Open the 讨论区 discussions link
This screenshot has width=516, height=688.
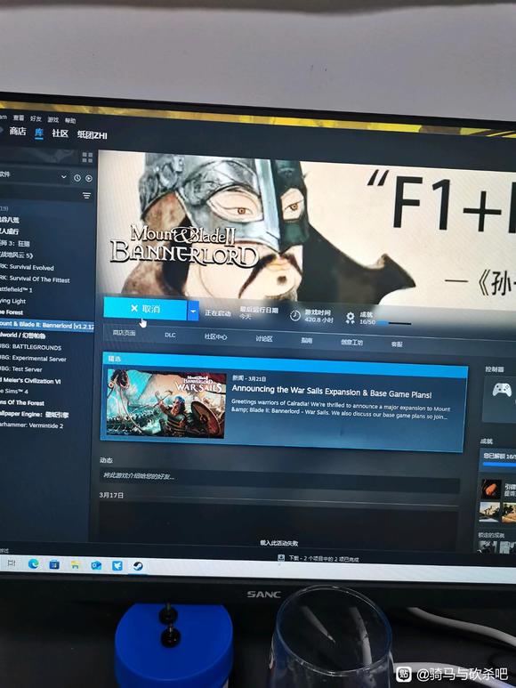pos(264,338)
